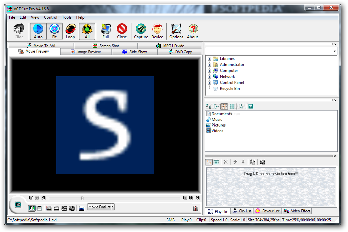Expand the Control Panel tree node
This screenshot has width=348, height=232.
click(x=209, y=83)
